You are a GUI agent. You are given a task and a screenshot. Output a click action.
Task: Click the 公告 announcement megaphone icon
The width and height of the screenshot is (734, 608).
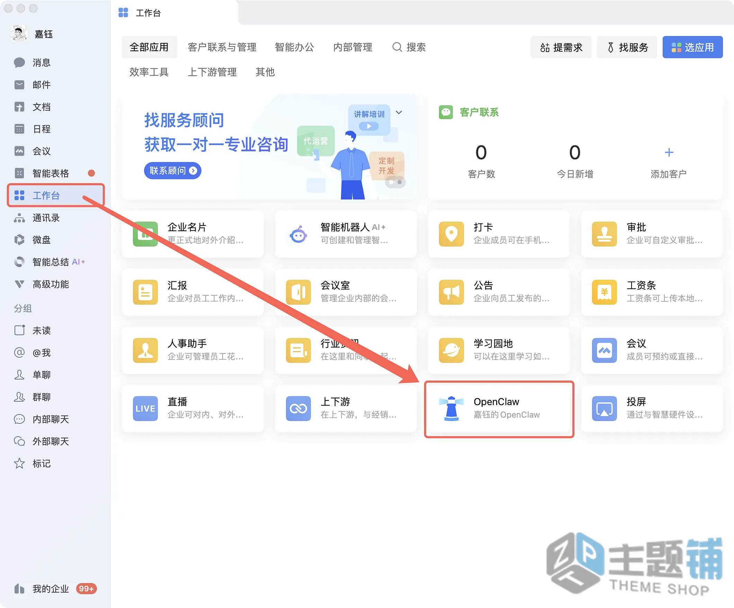point(451,292)
